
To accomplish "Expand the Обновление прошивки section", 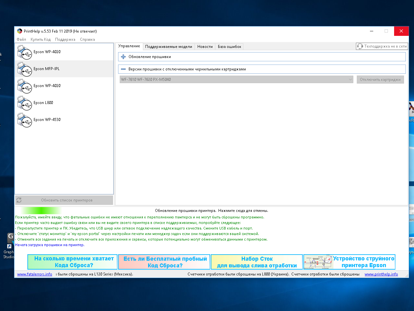I will pyautogui.click(x=262, y=57).
